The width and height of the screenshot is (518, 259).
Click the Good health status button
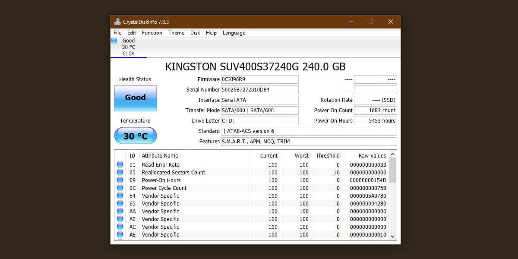[x=136, y=98]
